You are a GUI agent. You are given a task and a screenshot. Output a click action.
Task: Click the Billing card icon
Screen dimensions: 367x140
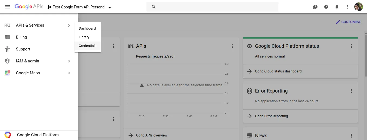tap(7, 37)
